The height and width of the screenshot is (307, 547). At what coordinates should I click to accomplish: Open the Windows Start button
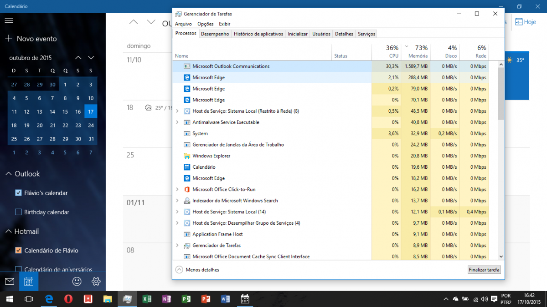pyautogui.click(x=9, y=299)
